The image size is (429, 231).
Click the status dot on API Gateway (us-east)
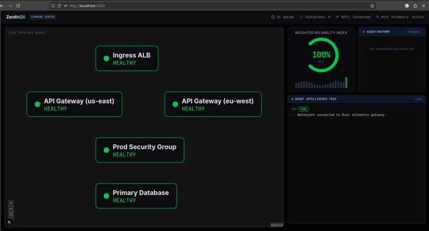click(37, 104)
